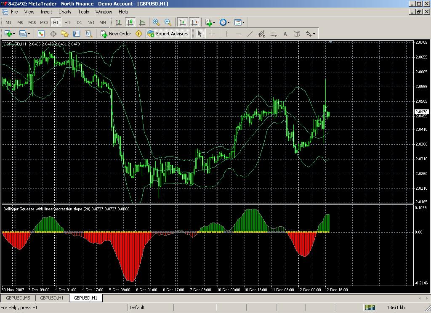431x313 pixels.
Task: Open MetaEditor via yellow diamond icon
Action: coord(139,34)
